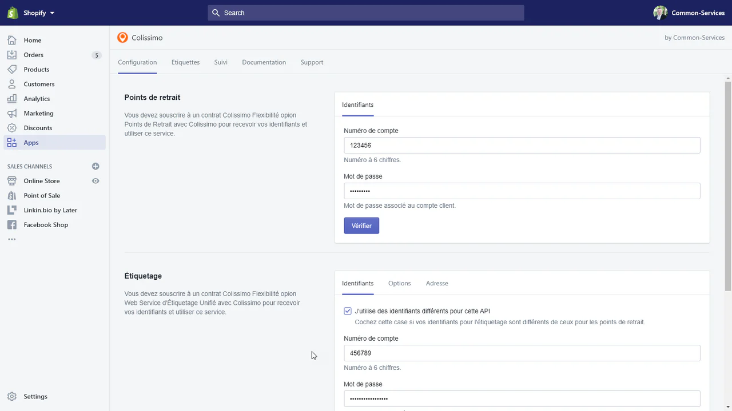Click the 'Points de retrait' heading
Screen dimensions: 732x411
tap(152, 98)
